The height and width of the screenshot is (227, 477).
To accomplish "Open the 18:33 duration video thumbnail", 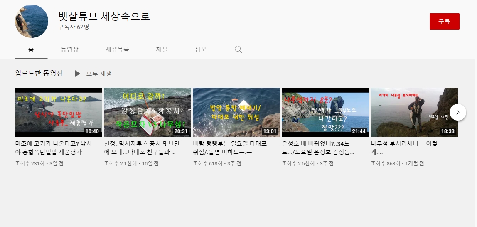I will click(414, 112).
